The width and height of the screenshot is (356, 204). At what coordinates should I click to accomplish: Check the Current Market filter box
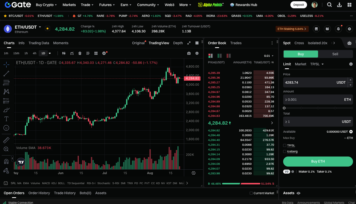click(x=251, y=193)
